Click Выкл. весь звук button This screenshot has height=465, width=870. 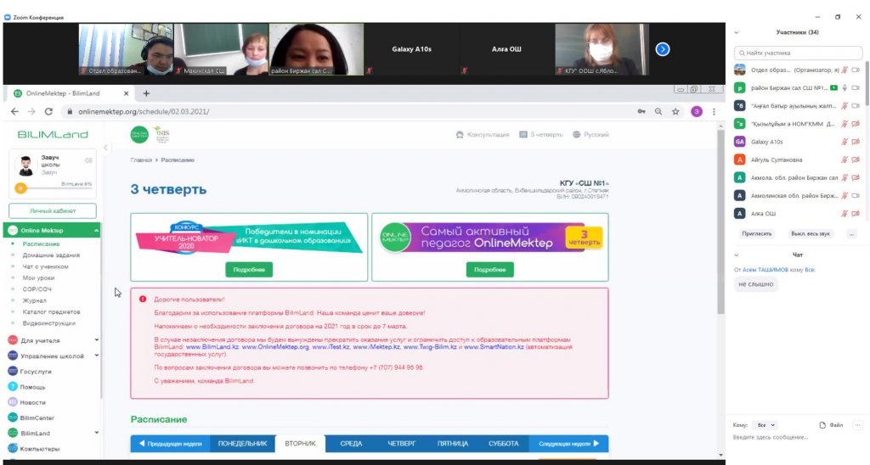pyautogui.click(x=810, y=234)
